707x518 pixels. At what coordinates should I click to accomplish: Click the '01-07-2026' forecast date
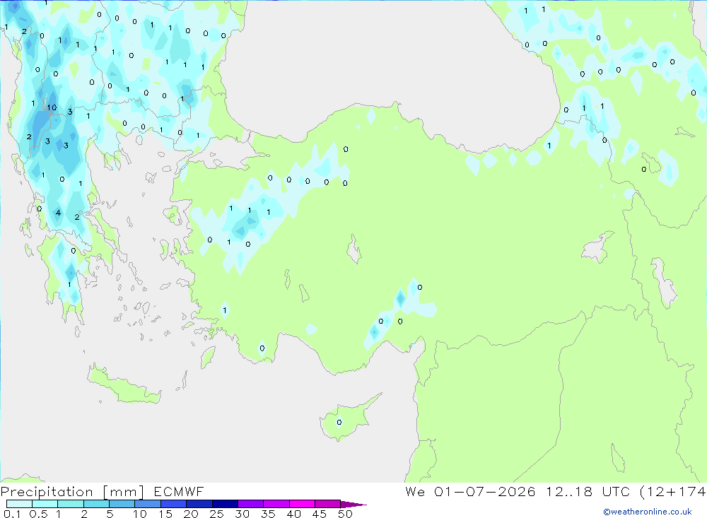[x=485, y=491]
